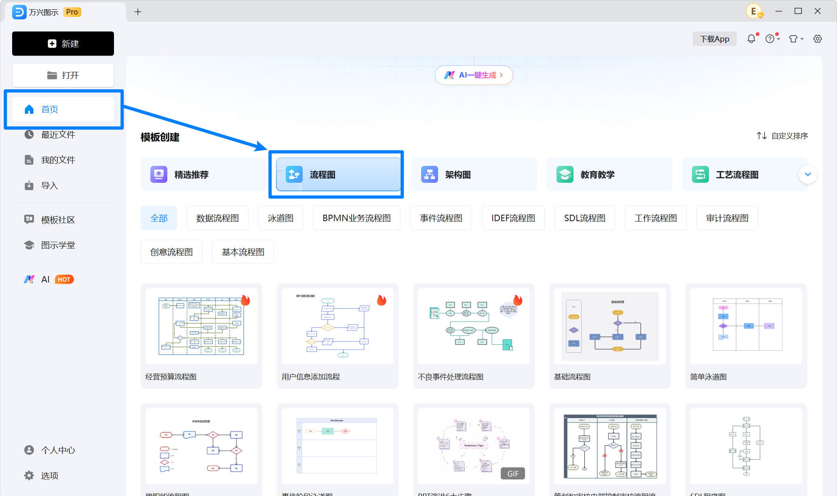Open the 基础流程图 template
This screenshot has height=496, width=837.
(610, 336)
